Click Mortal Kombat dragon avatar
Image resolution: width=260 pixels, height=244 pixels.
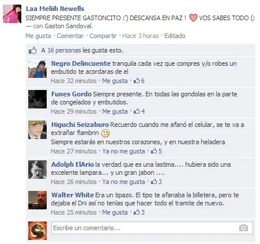[x=37, y=231]
